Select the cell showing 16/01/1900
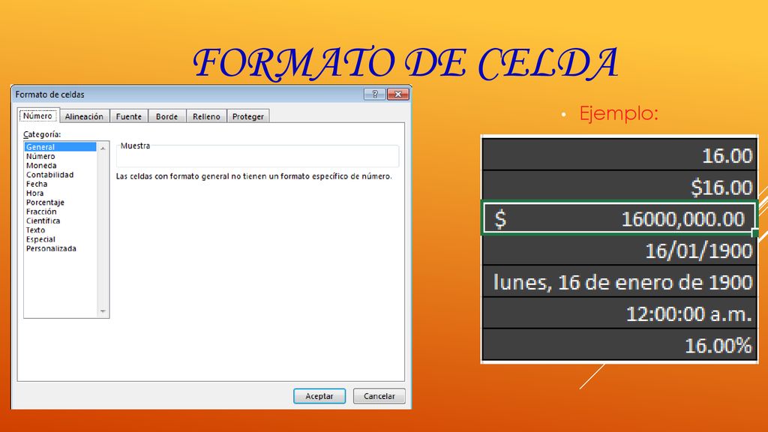The height and width of the screenshot is (432, 768). (x=619, y=250)
